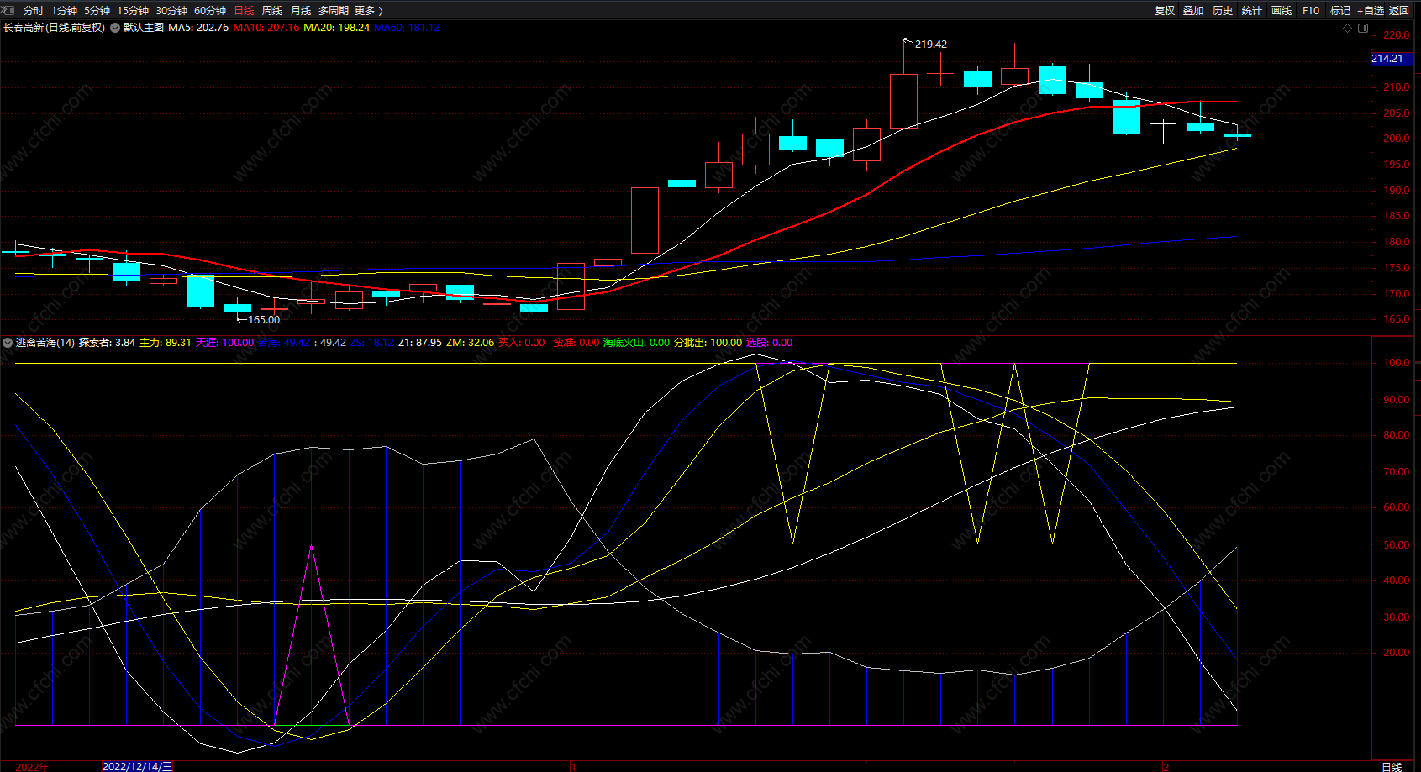Switch to 60分钟 period
Image resolution: width=1421 pixels, height=772 pixels.
tap(210, 10)
